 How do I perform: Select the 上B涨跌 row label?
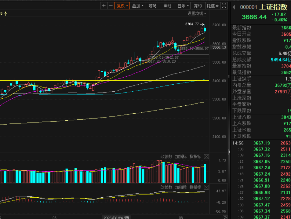click(x=242, y=136)
